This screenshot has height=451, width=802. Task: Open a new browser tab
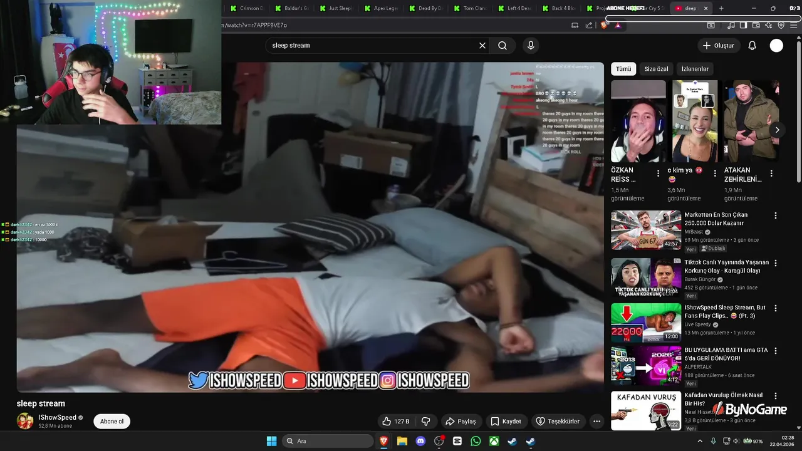pos(721,8)
